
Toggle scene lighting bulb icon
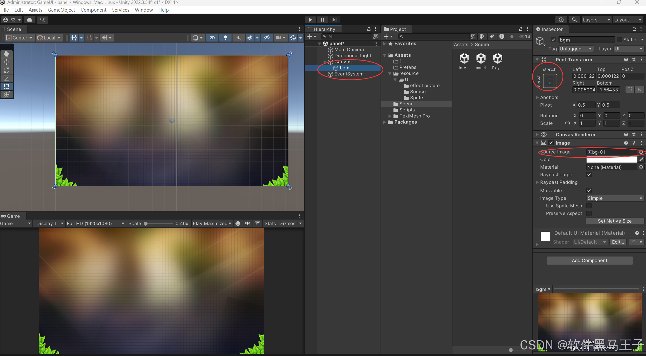225,38
